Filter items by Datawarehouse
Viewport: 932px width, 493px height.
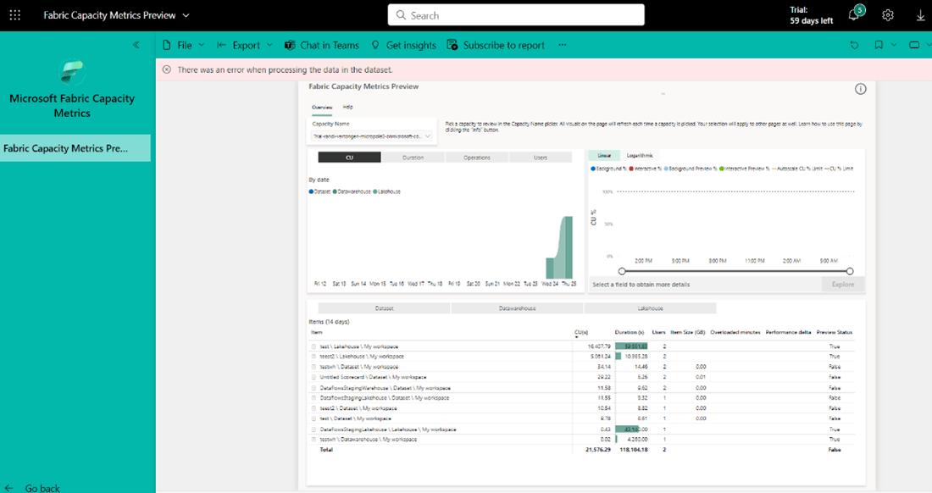517,308
